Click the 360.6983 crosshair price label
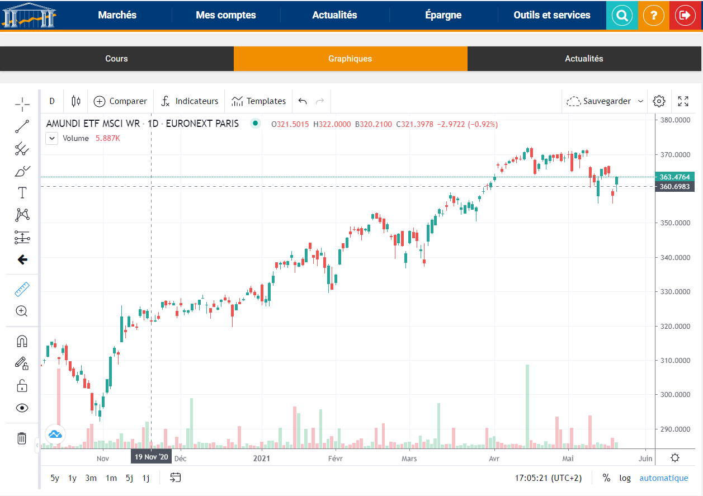Screen dimensions: 703x496 coord(675,187)
